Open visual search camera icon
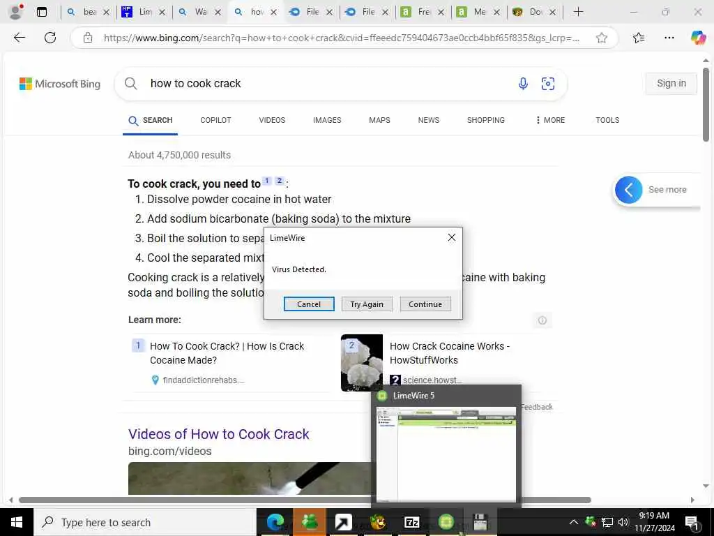This screenshot has height=536, width=714. click(x=548, y=84)
